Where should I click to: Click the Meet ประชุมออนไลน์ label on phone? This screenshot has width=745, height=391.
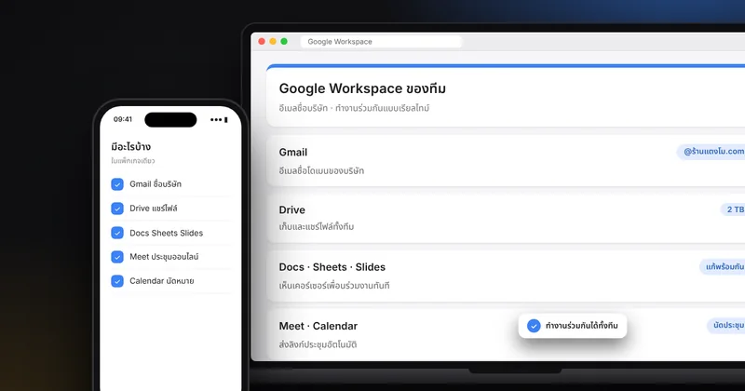click(x=164, y=257)
